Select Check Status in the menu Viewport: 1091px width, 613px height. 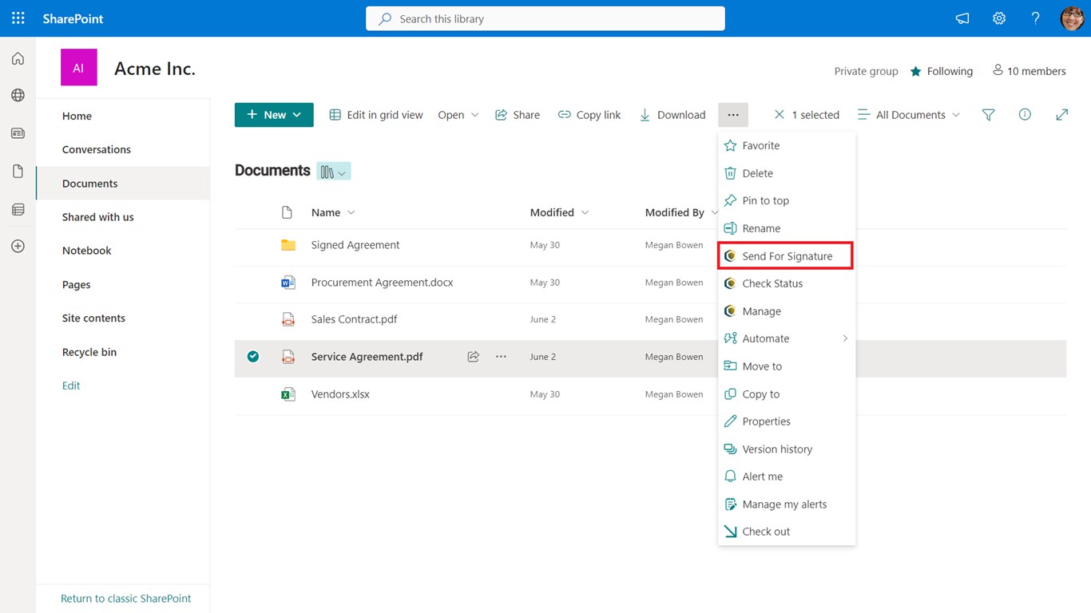(787, 283)
